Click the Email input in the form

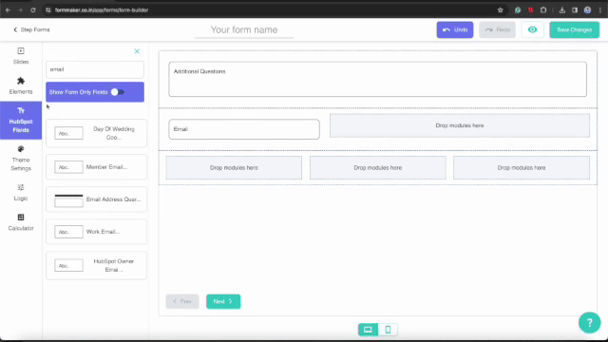pos(244,129)
